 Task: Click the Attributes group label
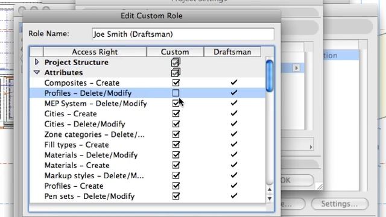point(63,72)
